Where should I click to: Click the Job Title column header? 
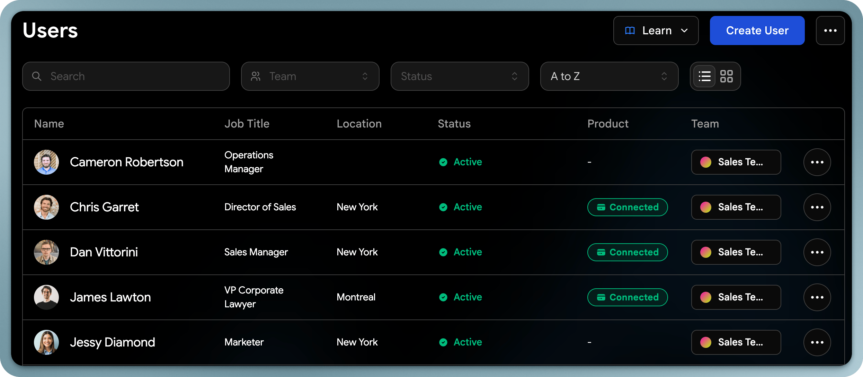pyautogui.click(x=247, y=124)
